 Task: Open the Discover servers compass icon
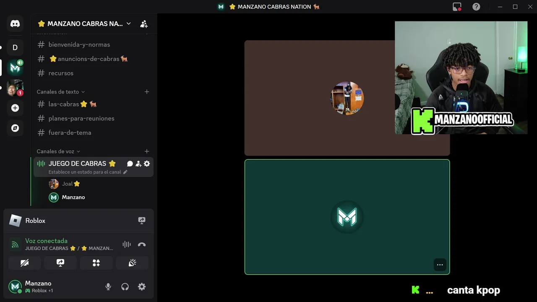click(15, 128)
